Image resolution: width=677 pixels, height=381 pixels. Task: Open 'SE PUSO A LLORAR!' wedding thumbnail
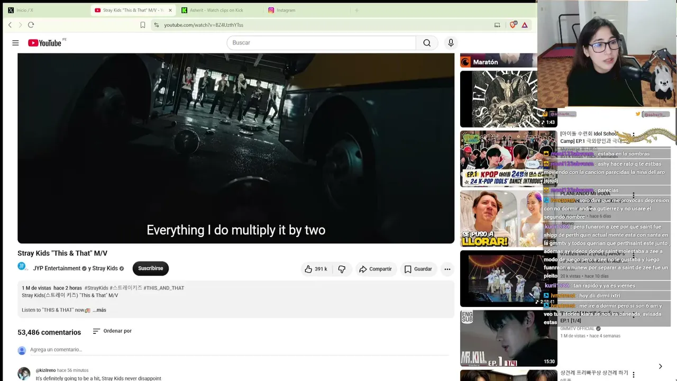click(x=508, y=219)
